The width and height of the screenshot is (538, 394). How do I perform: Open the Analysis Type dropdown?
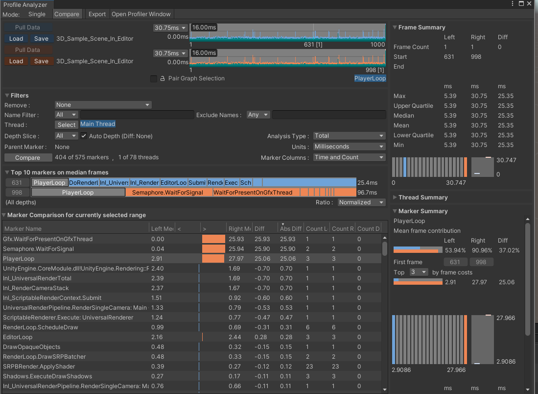349,136
